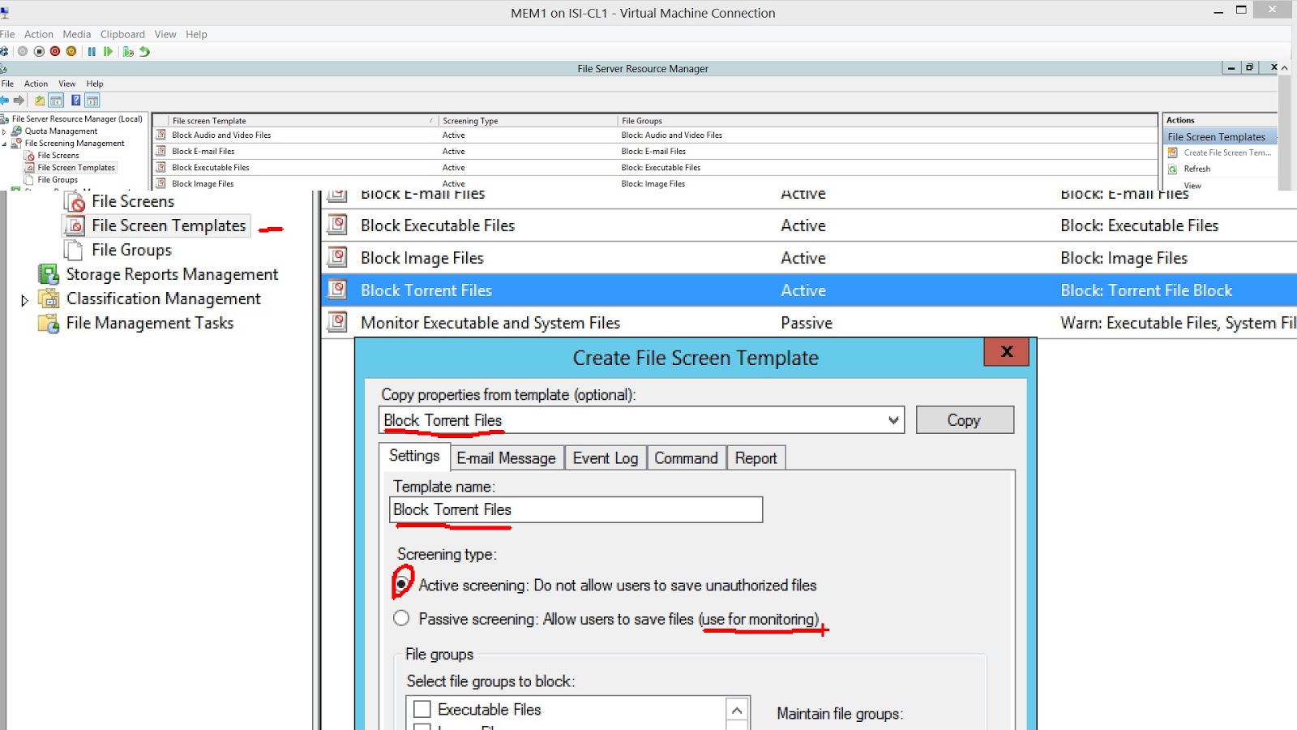Click the Revert virtual machine icon

[x=144, y=51]
